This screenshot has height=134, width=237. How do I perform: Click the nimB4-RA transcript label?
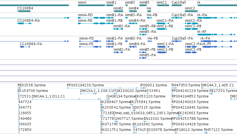point(137,21)
